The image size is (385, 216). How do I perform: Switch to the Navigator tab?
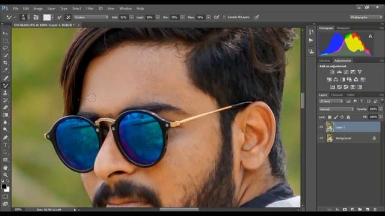pos(343,28)
